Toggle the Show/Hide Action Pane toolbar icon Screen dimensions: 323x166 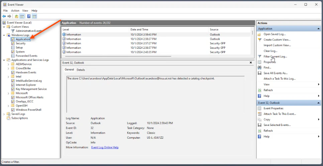(34, 16)
